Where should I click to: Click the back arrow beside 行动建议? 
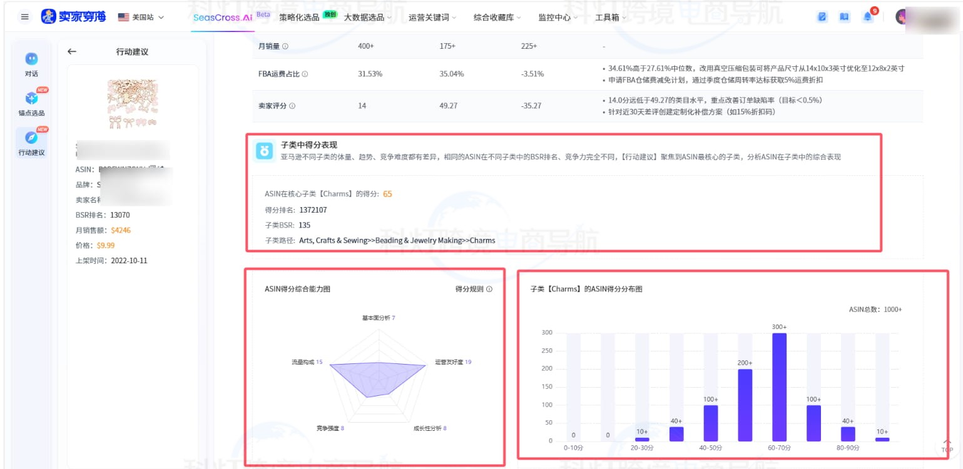(72, 52)
